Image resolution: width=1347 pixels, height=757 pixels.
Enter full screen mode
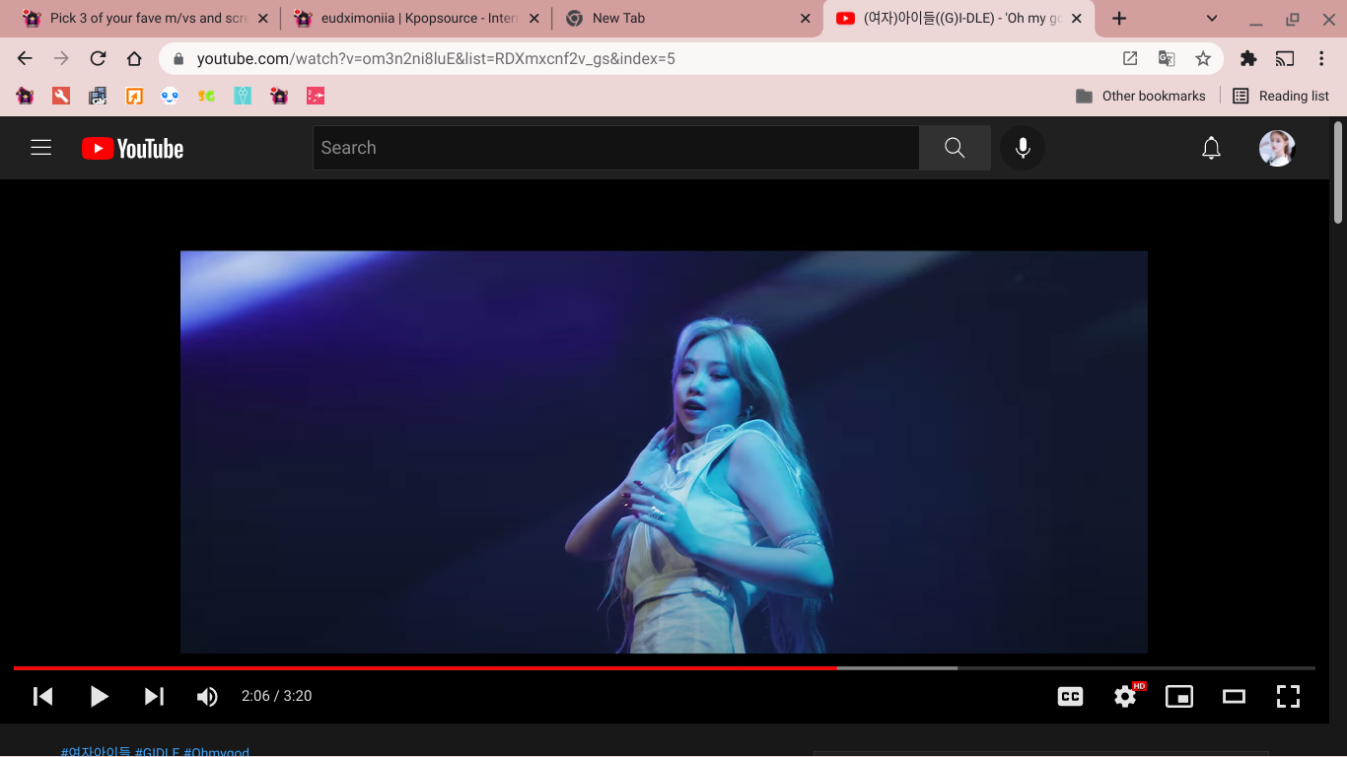1288,696
